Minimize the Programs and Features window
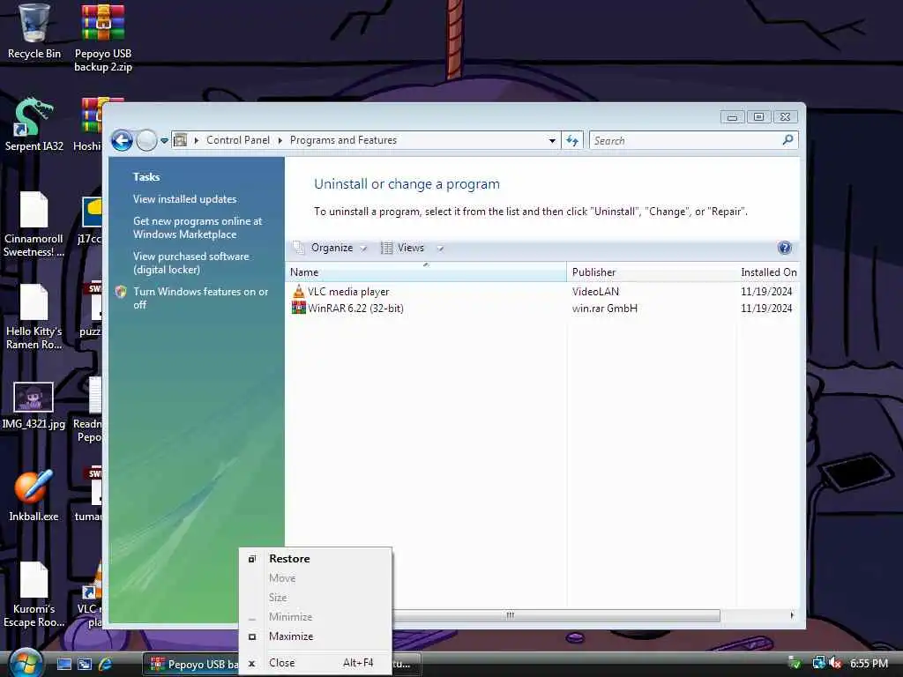 [x=732, y=117]
